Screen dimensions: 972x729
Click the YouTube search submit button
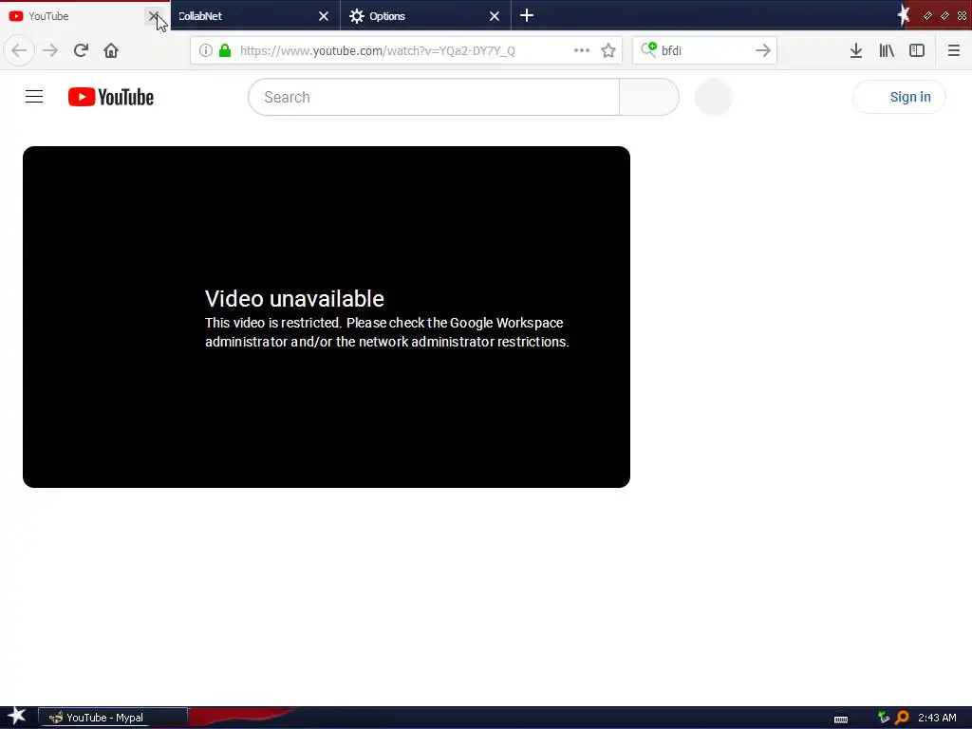(x=649, y=97)
